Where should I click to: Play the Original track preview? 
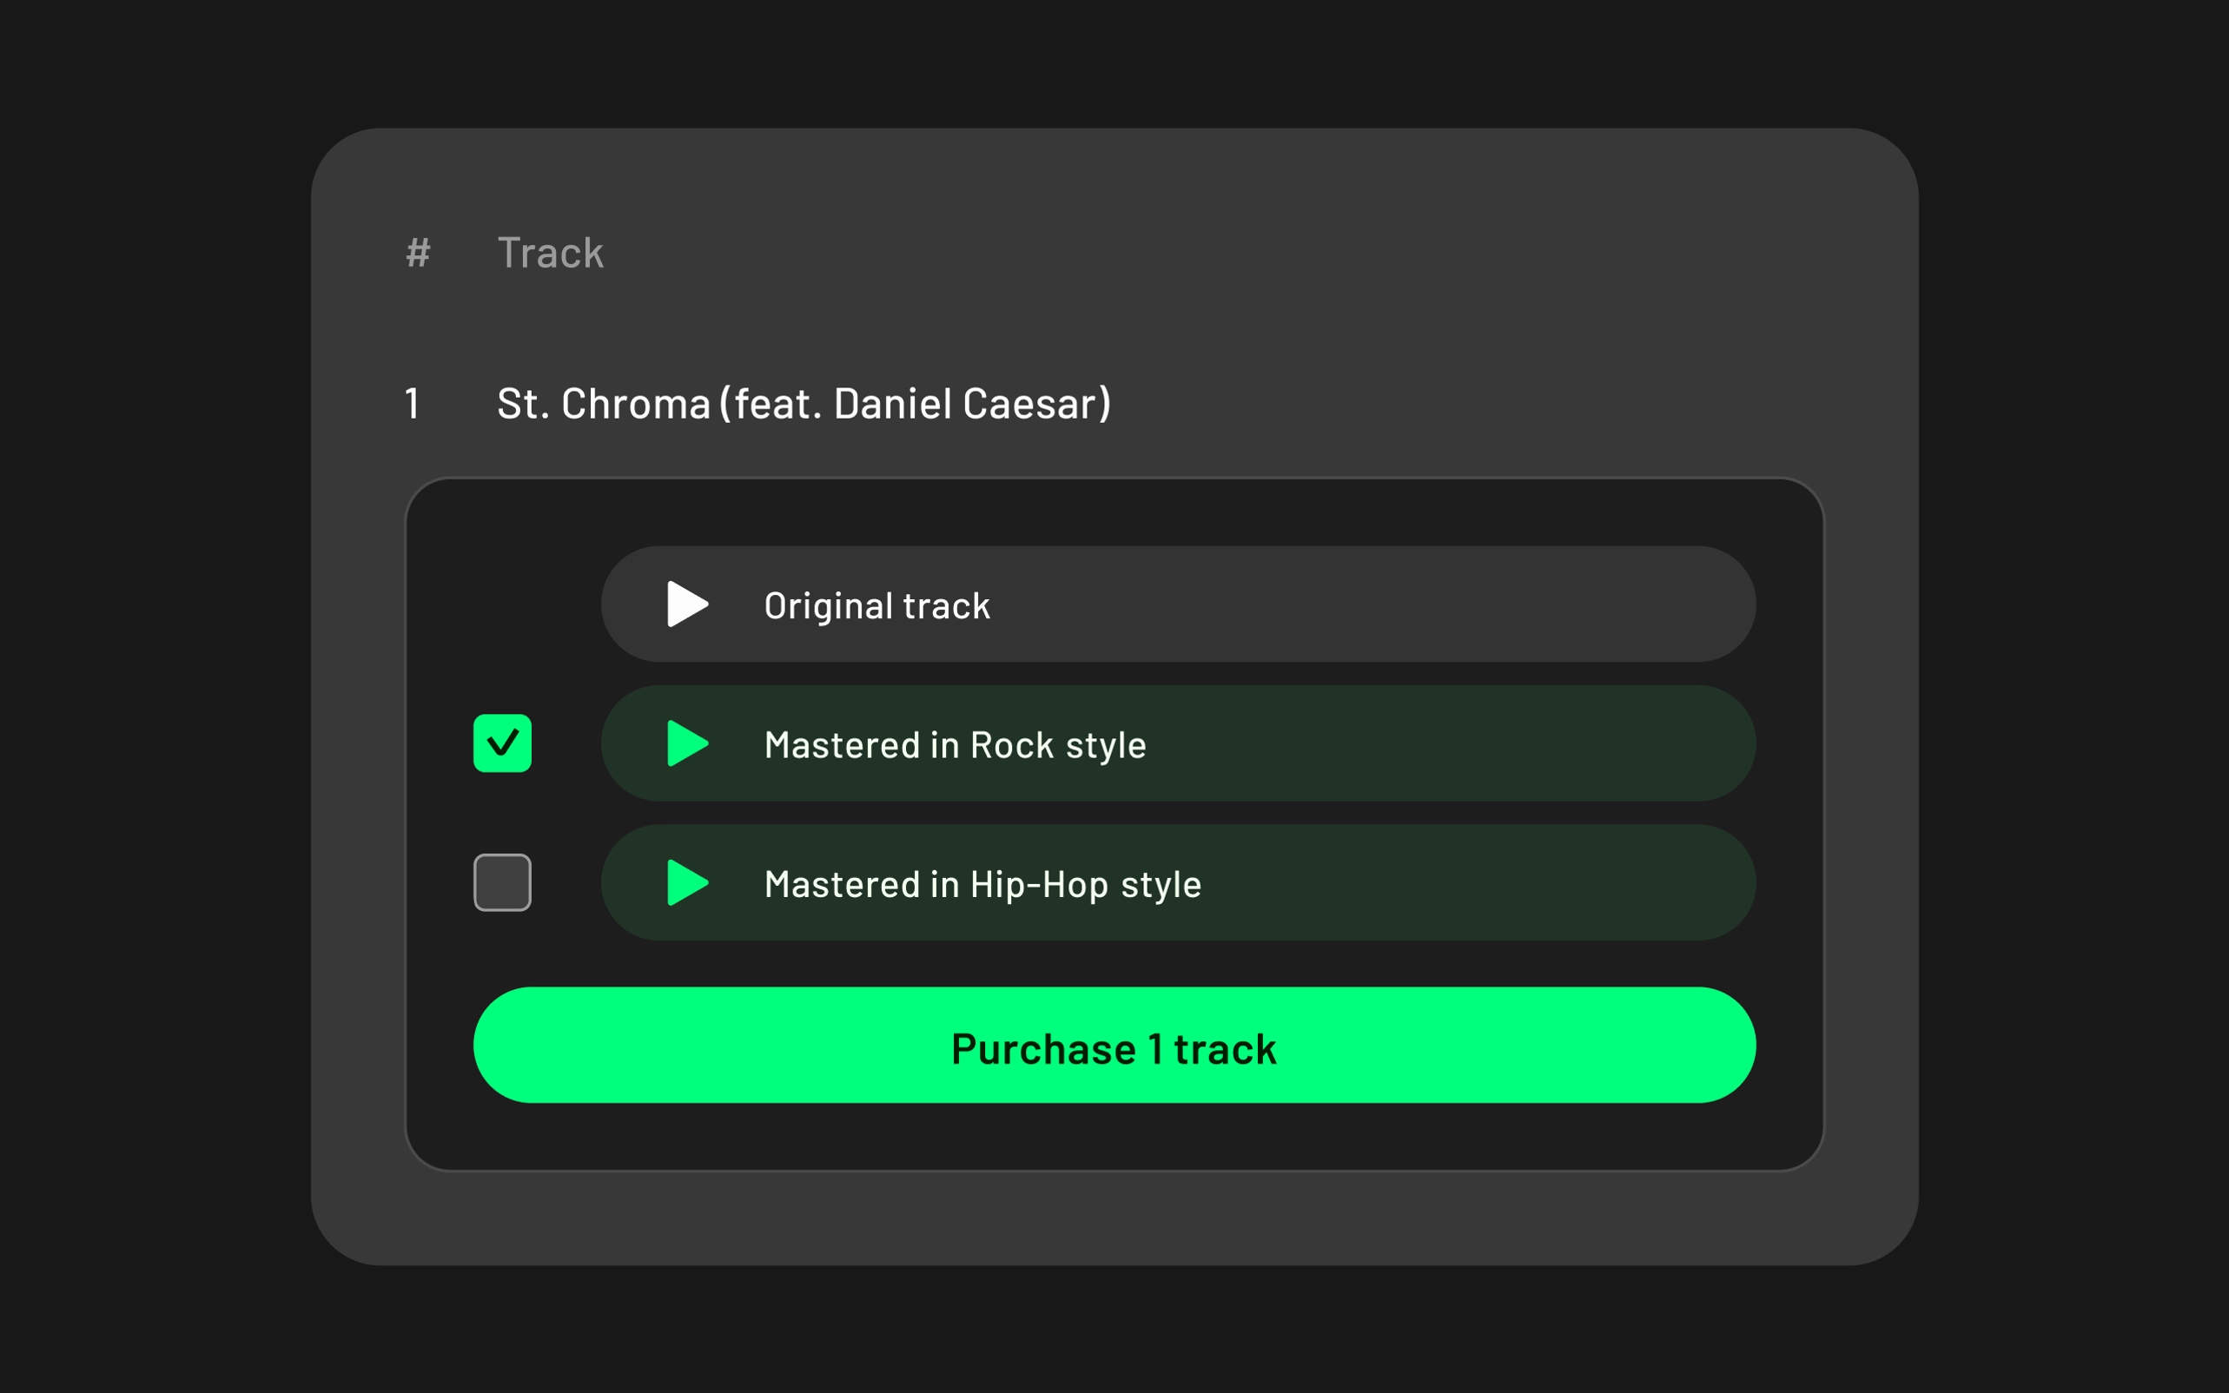686,604
